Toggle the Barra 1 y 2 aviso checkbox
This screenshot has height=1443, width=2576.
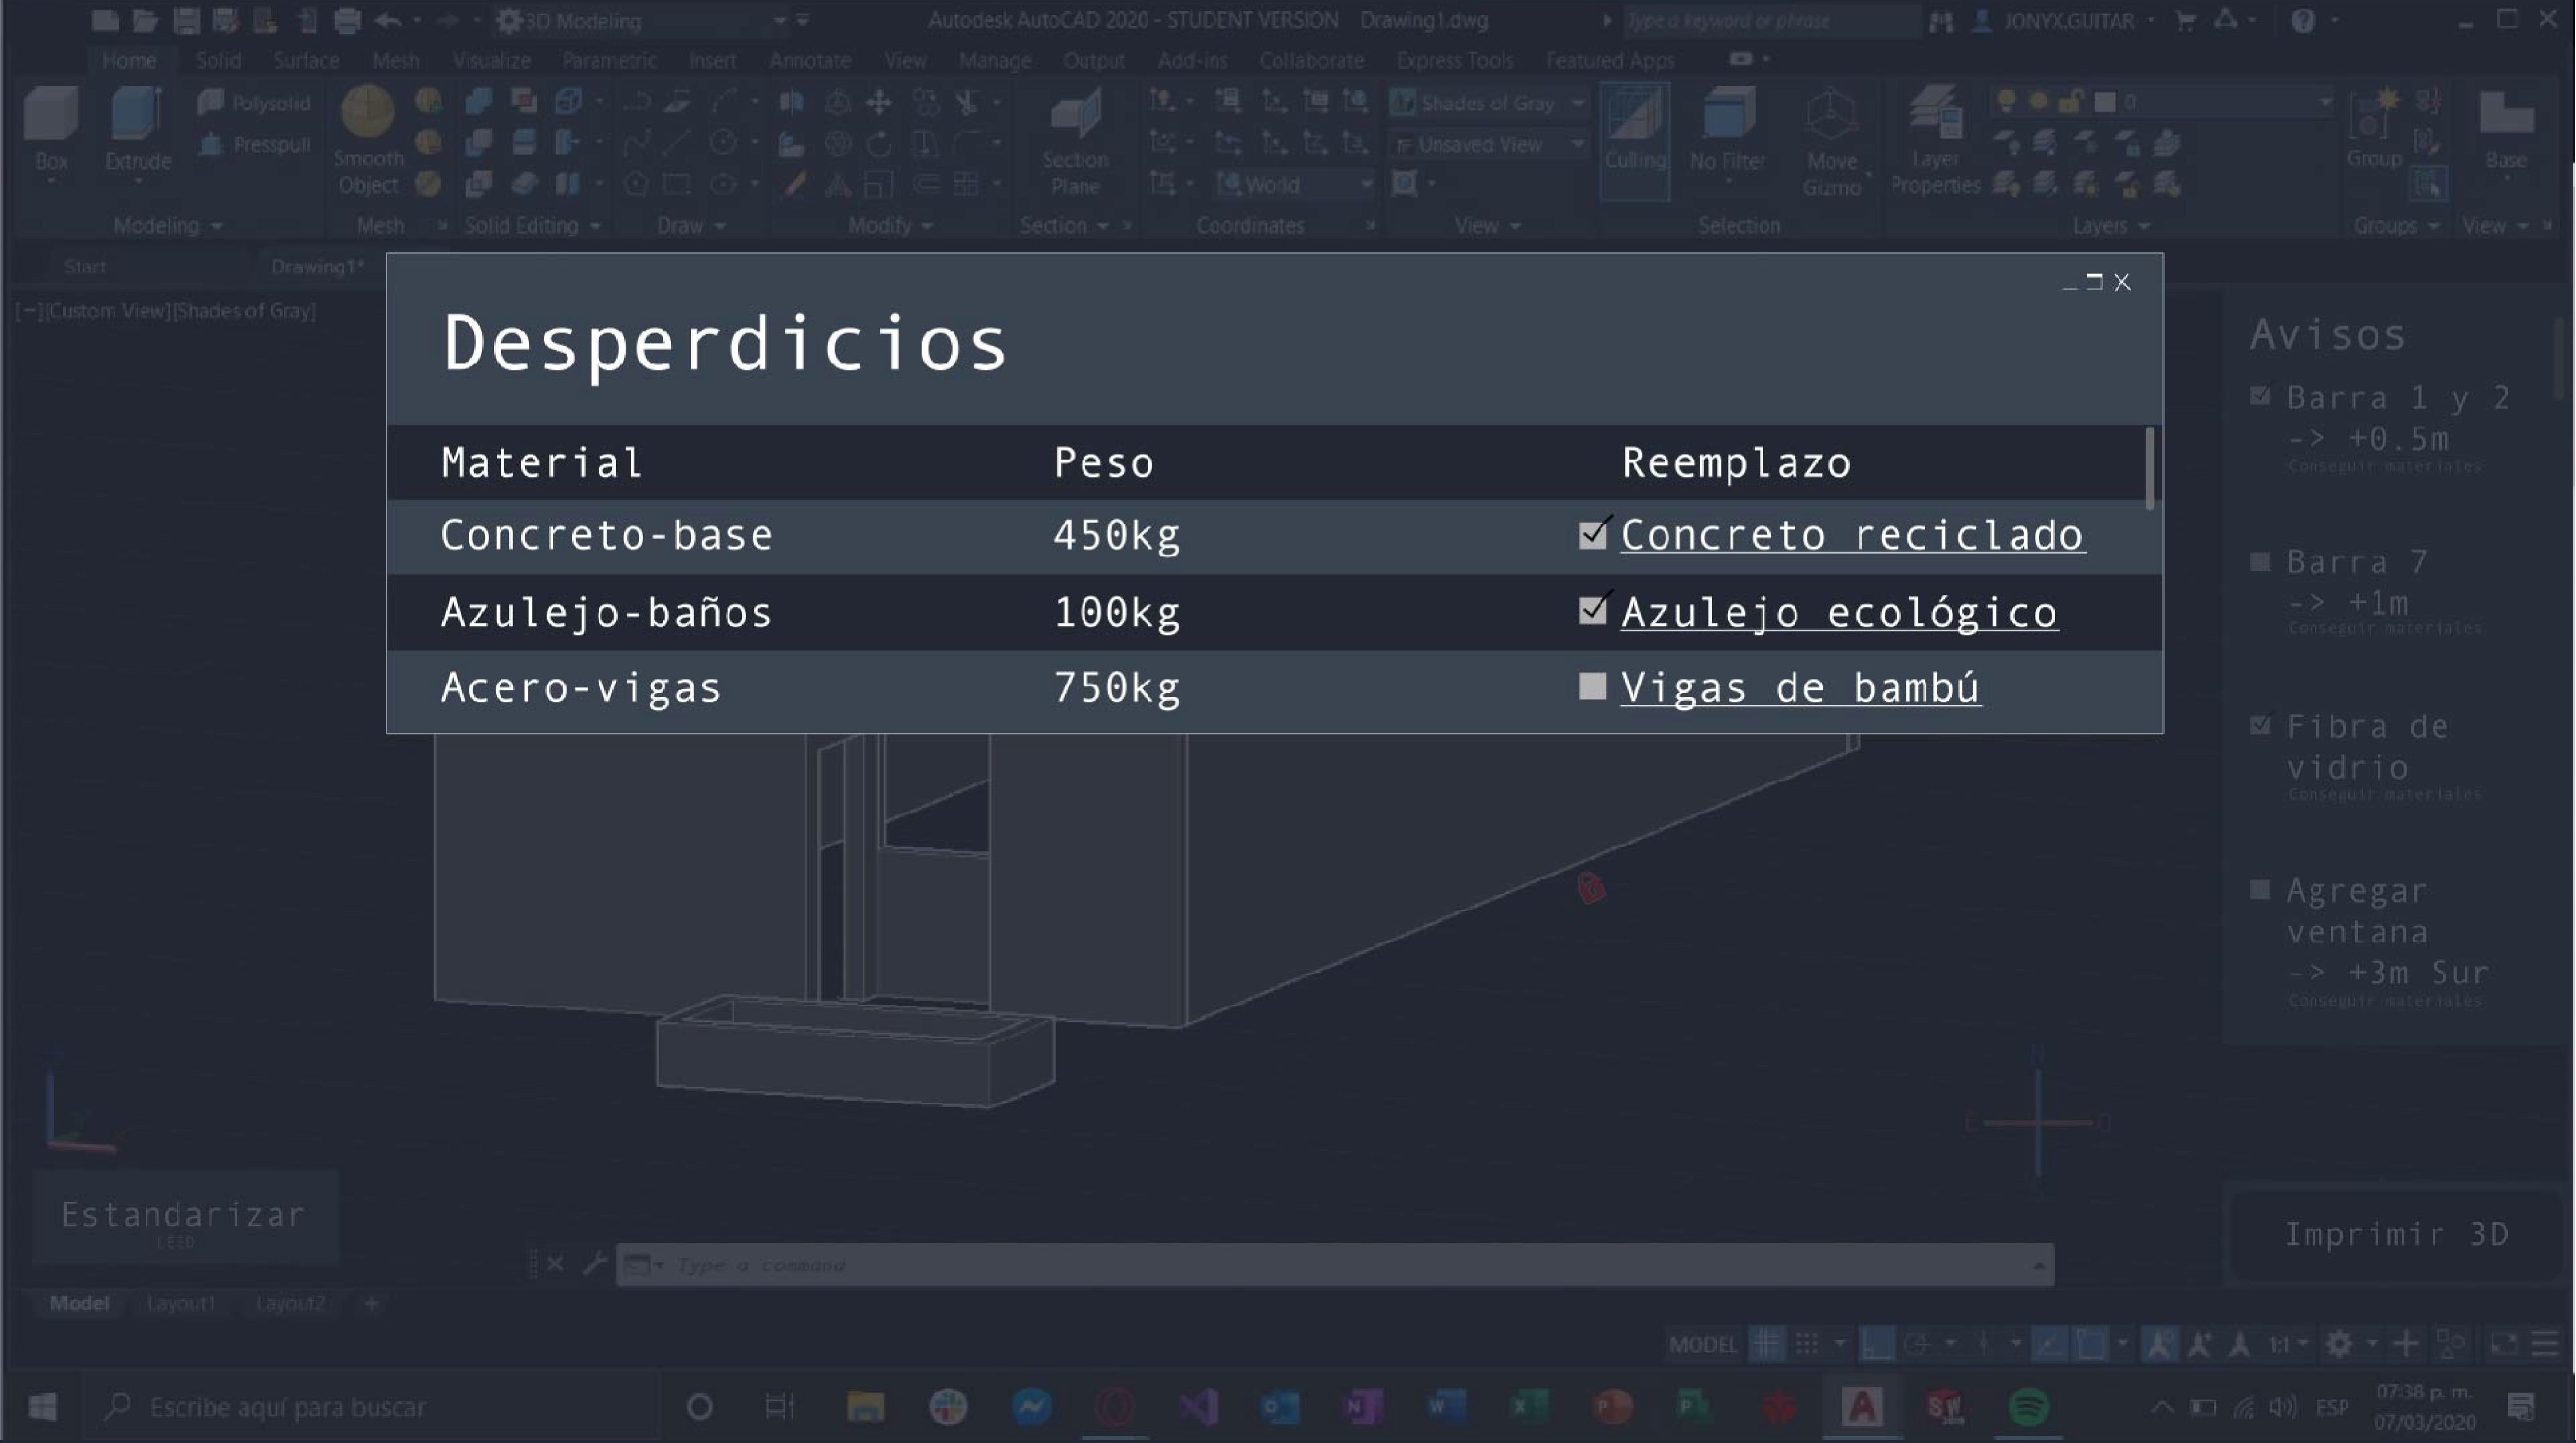pyautogui.click(x=2260, y=396)
